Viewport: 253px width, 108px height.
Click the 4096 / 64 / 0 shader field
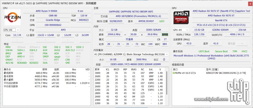237,34
